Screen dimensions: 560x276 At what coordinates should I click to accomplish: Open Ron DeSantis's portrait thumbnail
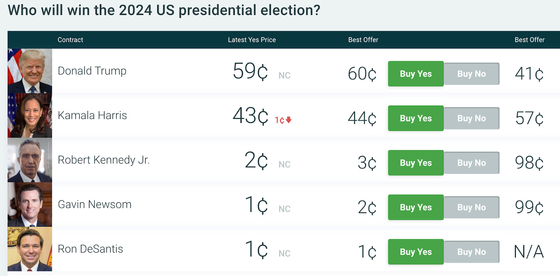click(x=30, y=249)
